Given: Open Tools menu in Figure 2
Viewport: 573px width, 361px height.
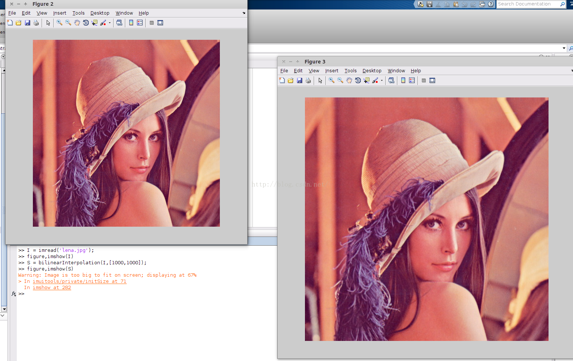Looking at the screenshot, I should click(x=79, y=13).
